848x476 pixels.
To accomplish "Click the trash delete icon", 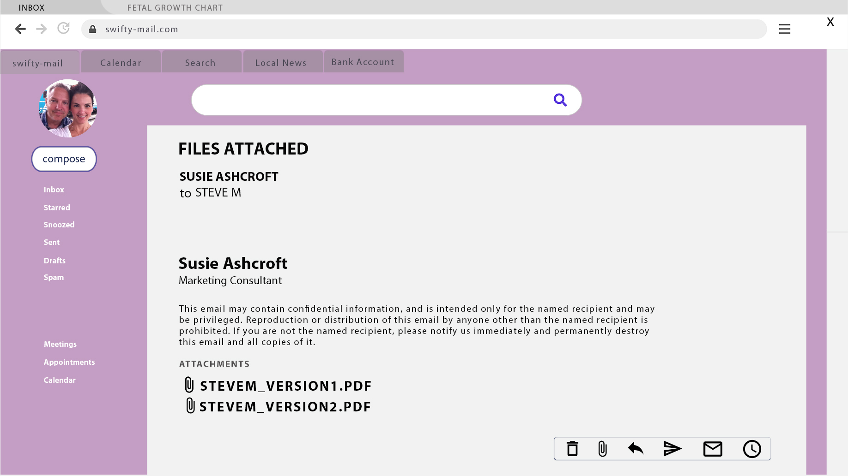I will tap(572, 448).
